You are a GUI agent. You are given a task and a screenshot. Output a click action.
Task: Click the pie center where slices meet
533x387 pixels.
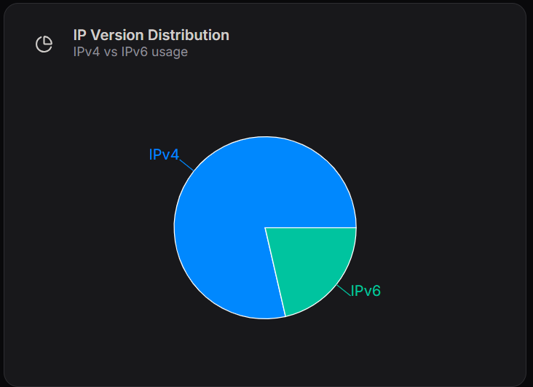pyautogui.click(x=265, y=227)
